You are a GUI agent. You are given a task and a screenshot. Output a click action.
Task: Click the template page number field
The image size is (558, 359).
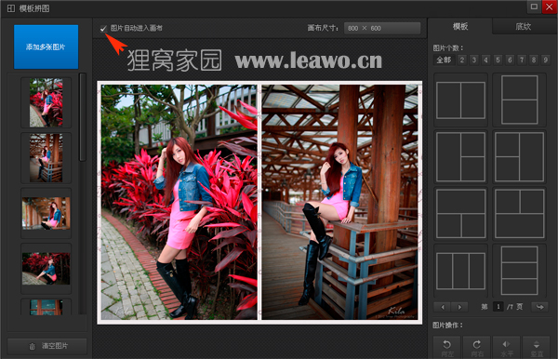click(x=498, y=307)
